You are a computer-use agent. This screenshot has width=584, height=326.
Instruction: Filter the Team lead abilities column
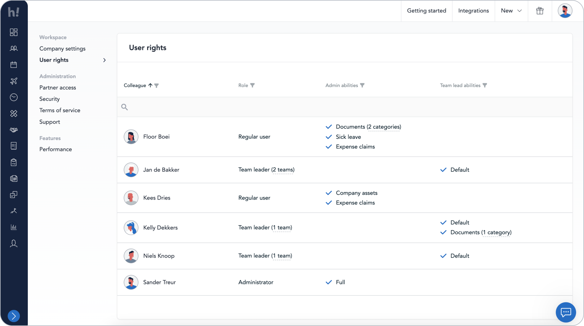(485, 85)
